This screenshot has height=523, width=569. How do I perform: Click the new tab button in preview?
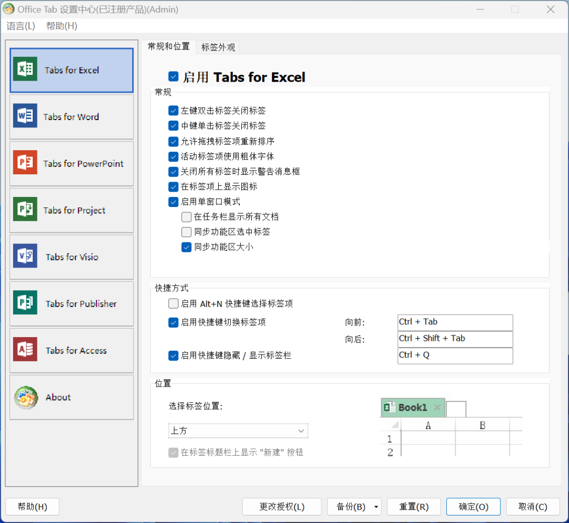(456, 409)
